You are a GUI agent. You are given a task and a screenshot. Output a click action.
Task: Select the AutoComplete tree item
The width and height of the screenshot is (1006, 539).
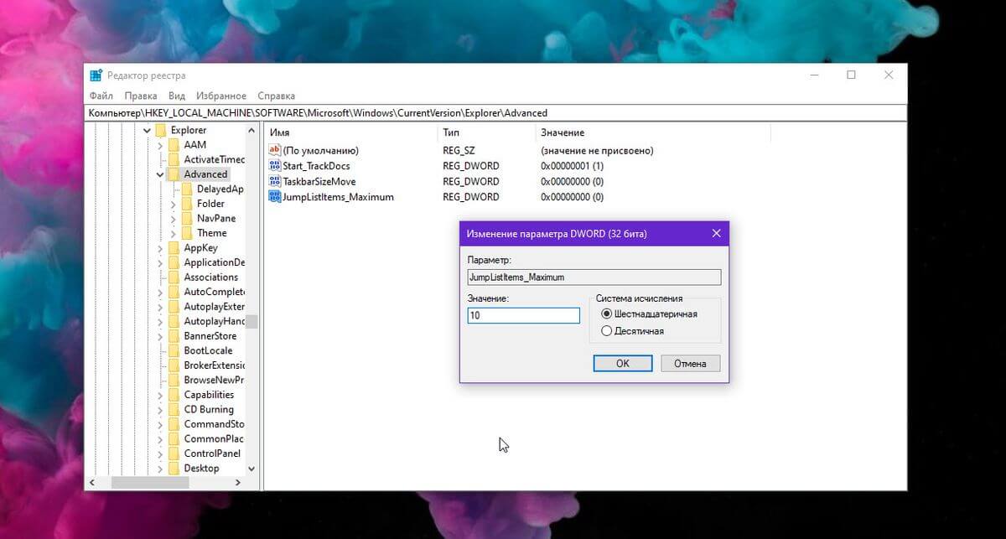click(214, 292)
